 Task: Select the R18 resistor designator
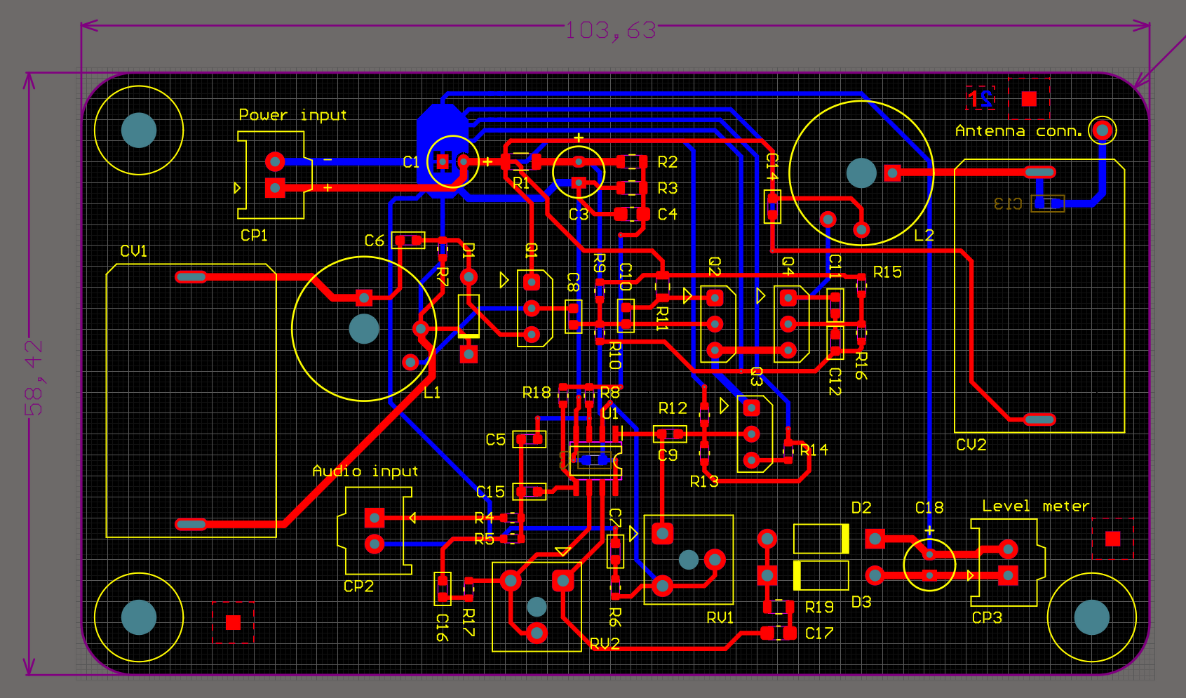[537, 393]
